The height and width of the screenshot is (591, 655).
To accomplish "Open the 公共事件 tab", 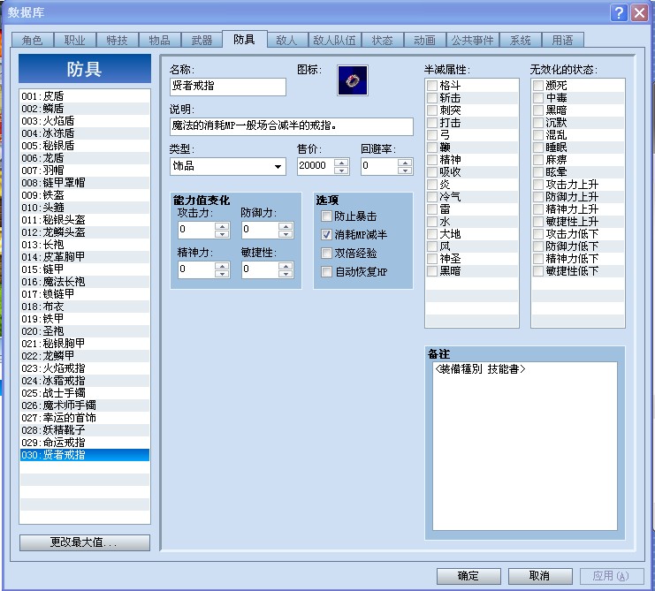I will [x=472, y=40].
